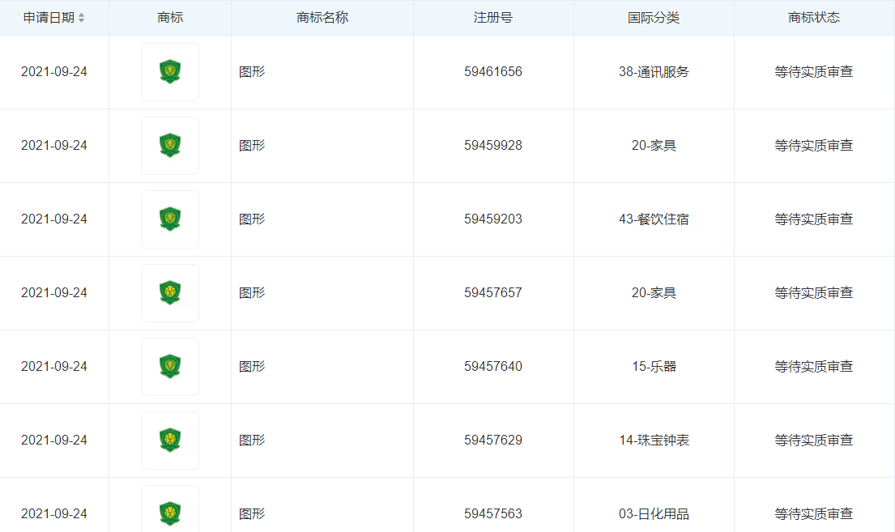Click 等待实质审查 status in row 59457563
The height and width of the screenshot is (532, 895).
(x=814, y=513)
